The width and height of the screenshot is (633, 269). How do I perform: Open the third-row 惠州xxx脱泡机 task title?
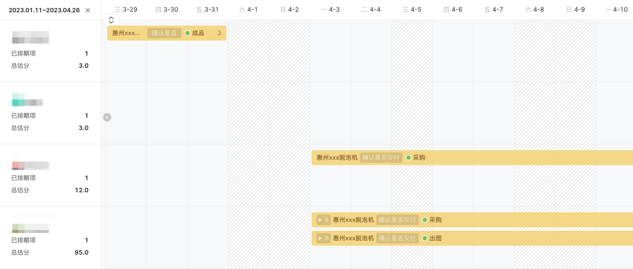coord(337,158)
